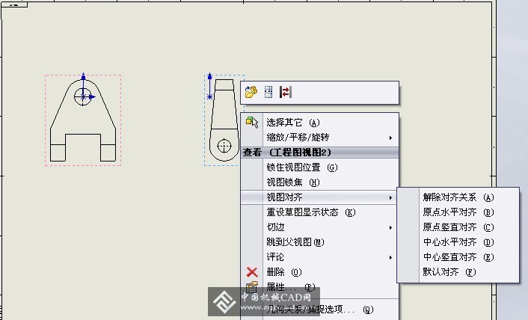Select 中心水平对齐 (D) in submenu

point(458,242)
